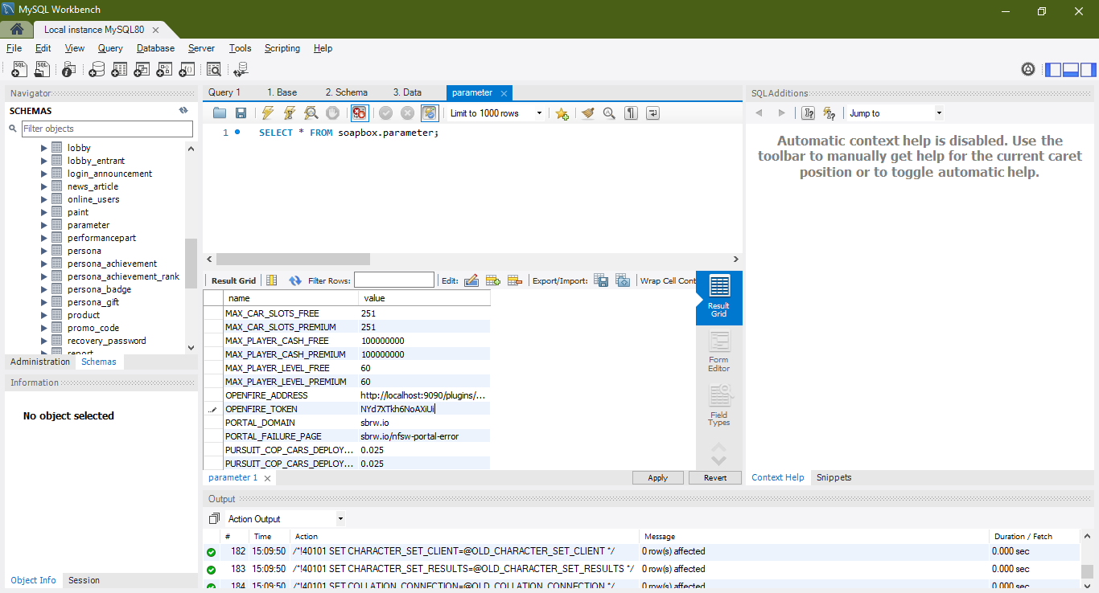The width and height of the screenshot is (1099, 593).
Task: Click the Apply button
Action: pyautogui.click(x=658, y=477)
